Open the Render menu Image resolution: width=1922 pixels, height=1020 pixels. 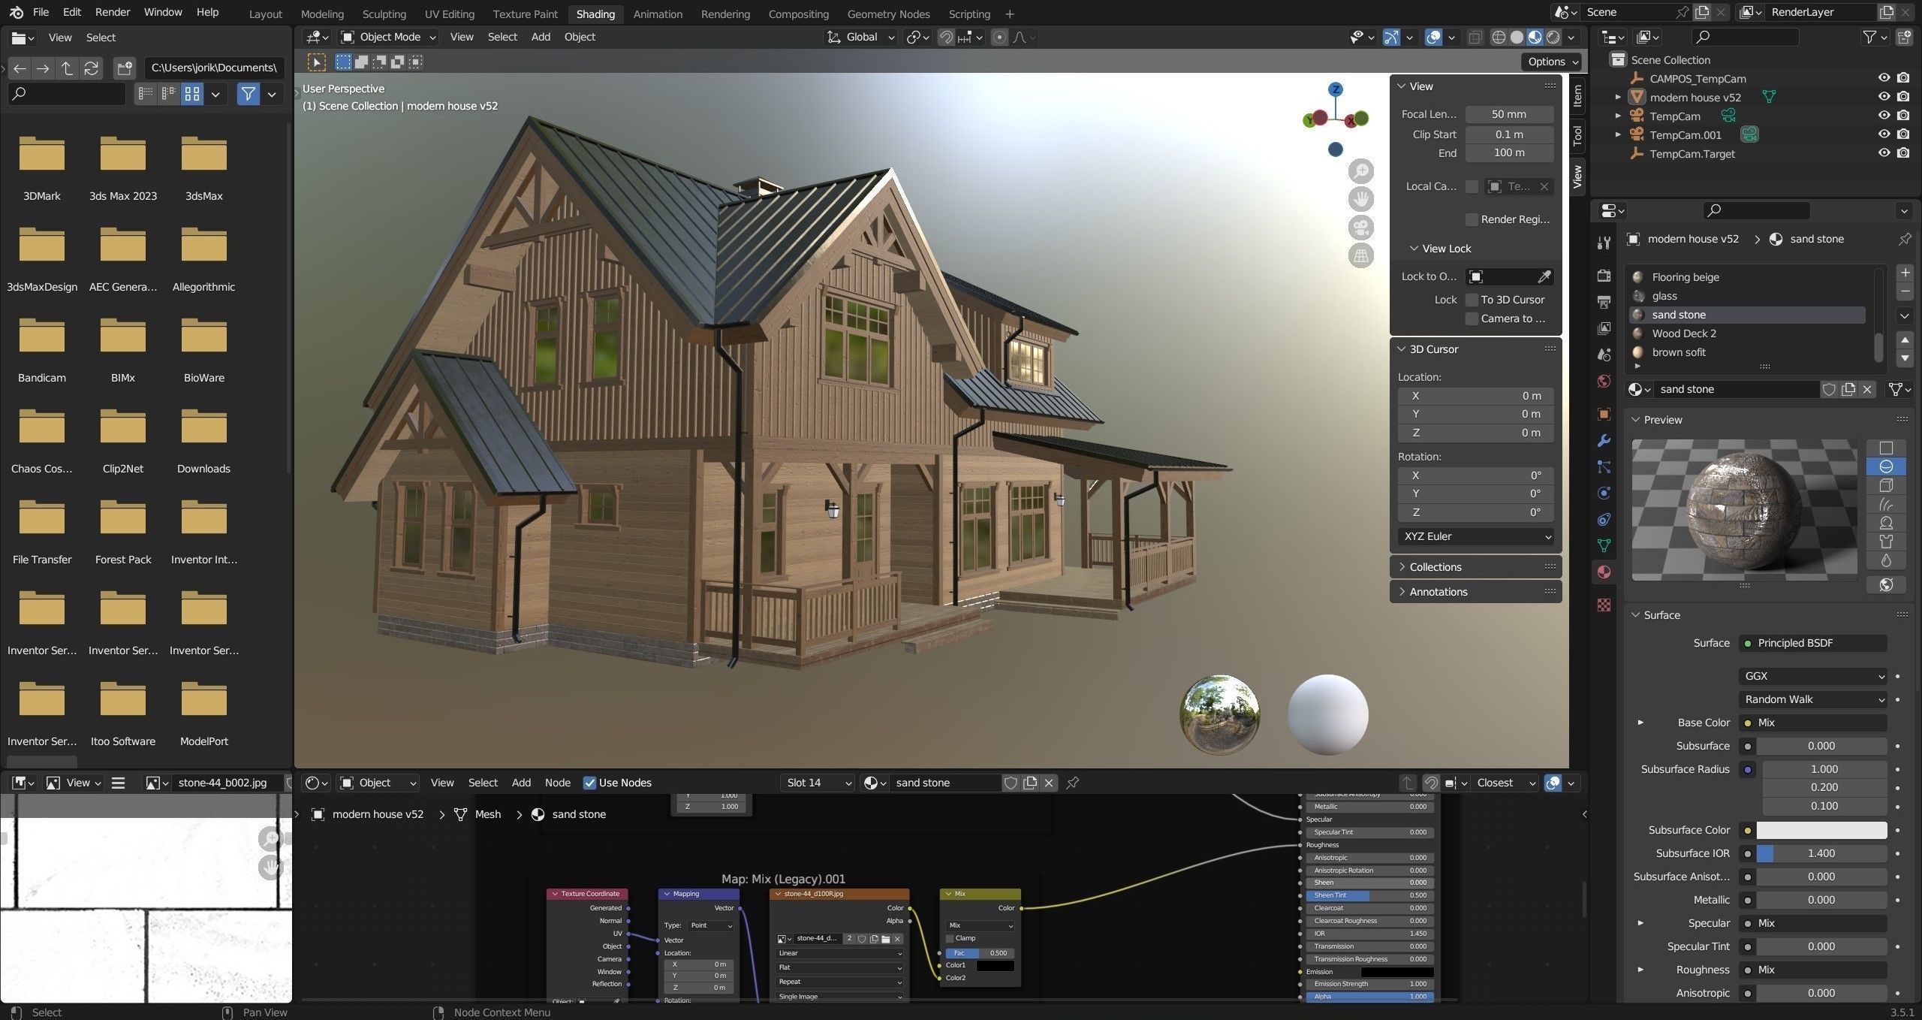(113, 12)
